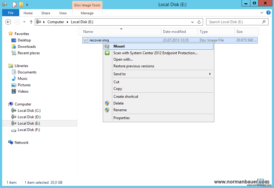Open the File tab
This screenshot has width=274, height=188.
pyautogui.click(x=11, y=13)
